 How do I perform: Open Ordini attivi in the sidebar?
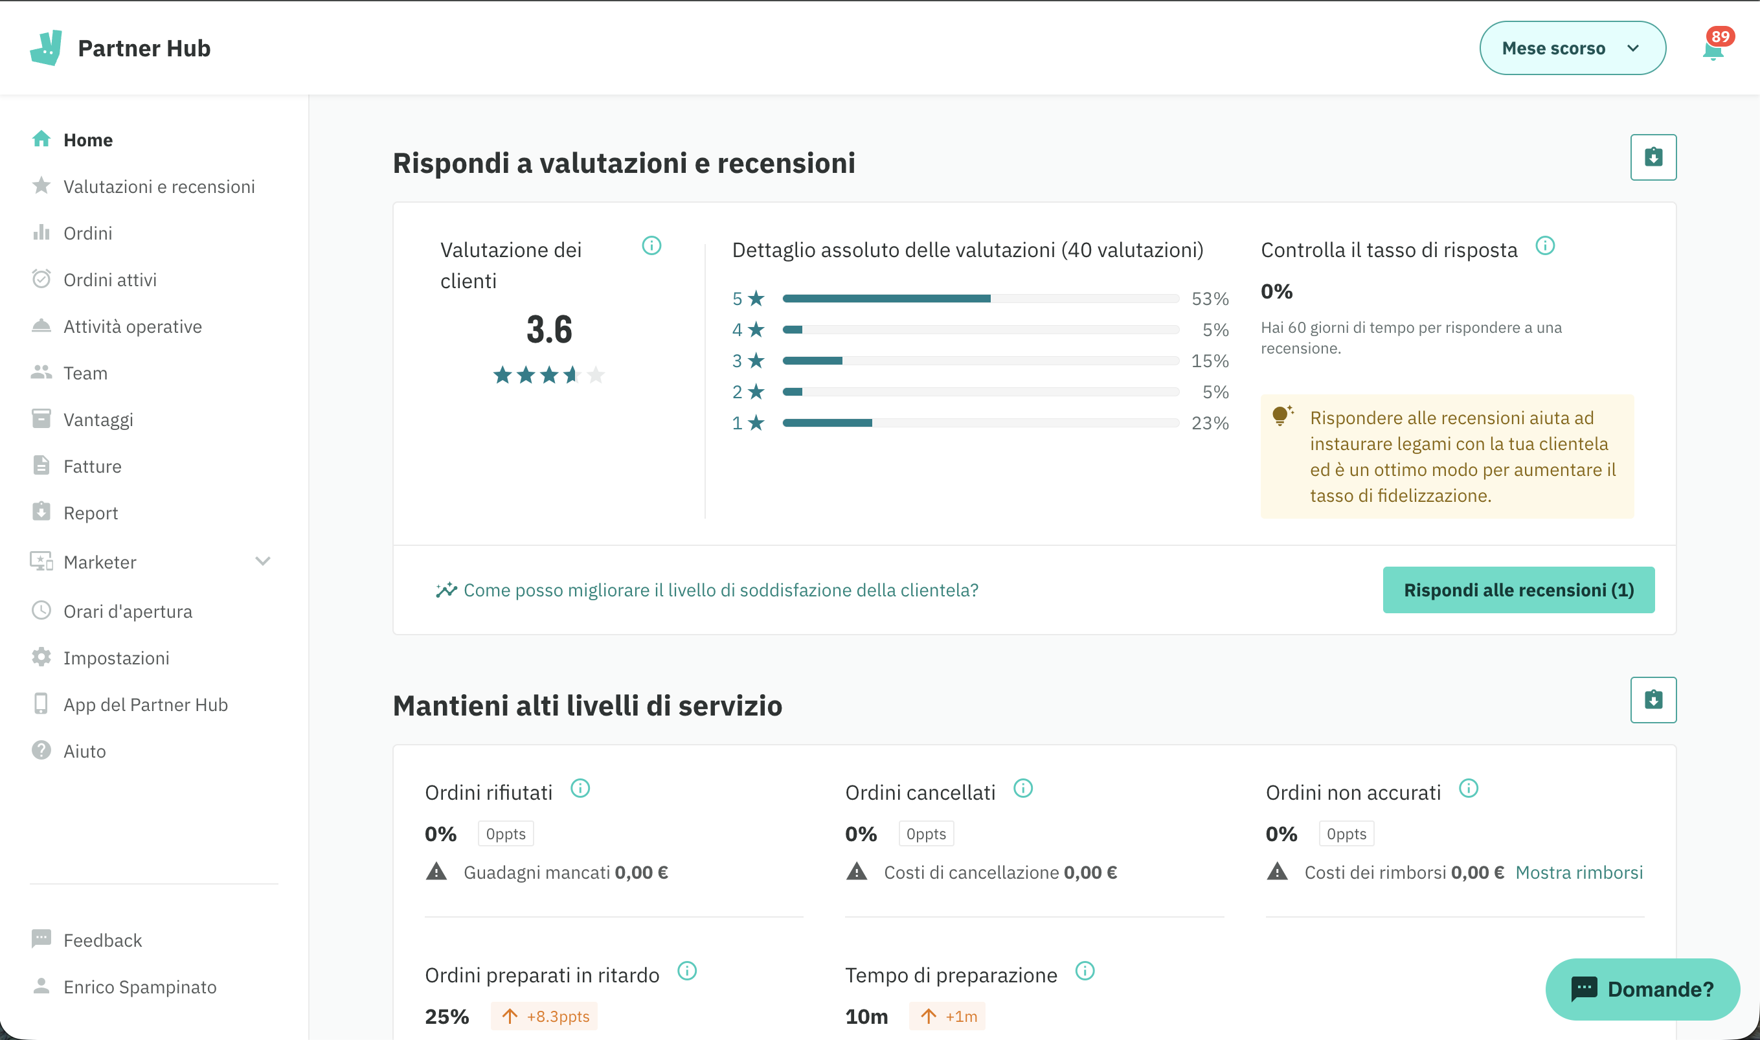tap(109, 280)
